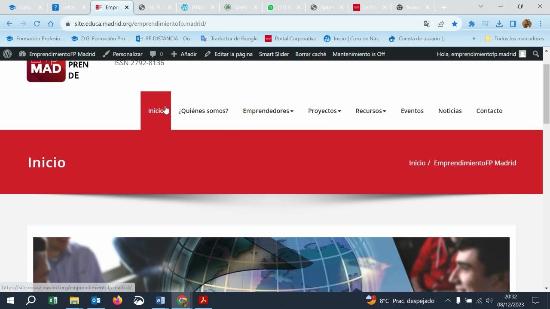Screen dimensions: 550x309
Task: Show hidden system tray icons
Action: tap(448, 300)
